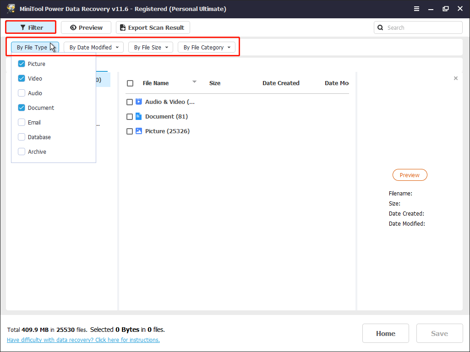Click the Save button
Screen dimensions: 470x352
click(x=439, y=333)
